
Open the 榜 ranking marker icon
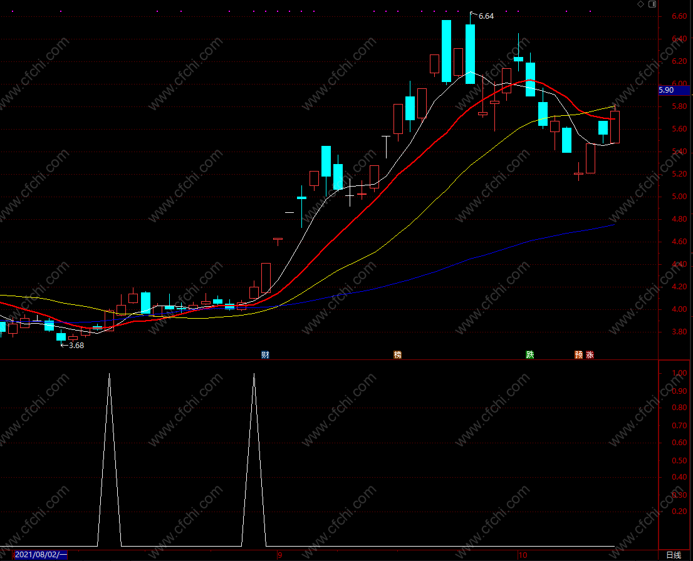[397, 355]
